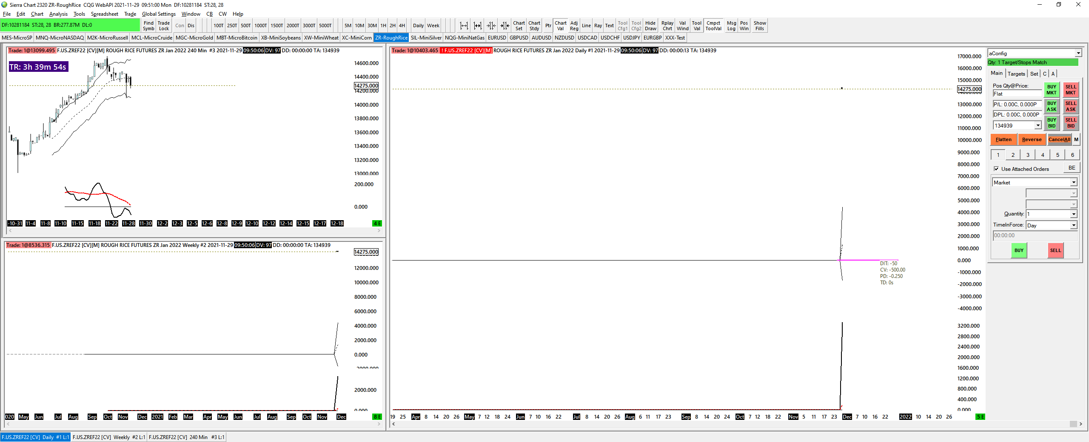Toggle the Tool Val button
Image resolution: width=1089 pixels, height=442 pixels.
(697, 26)
